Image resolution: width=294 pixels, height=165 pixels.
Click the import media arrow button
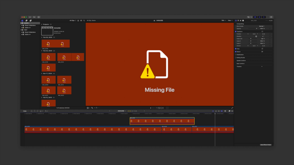pyautogui.click(x=30, y=17)
